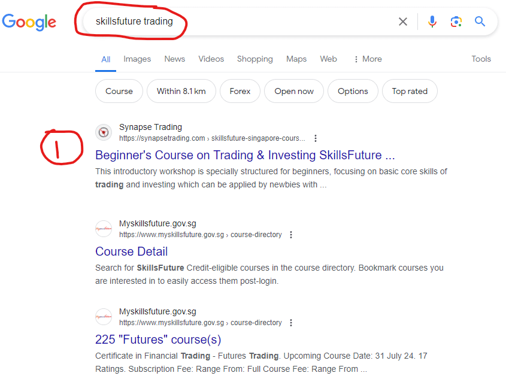Screen dimensions: 506x385
Task: Clear the search box with X icon
Action: pyautogui.click(x=403, y=22)
